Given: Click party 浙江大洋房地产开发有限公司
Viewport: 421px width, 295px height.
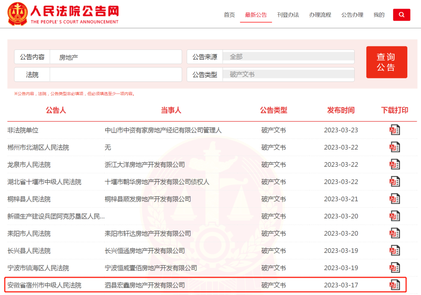Looking at the screenshot, I should 145,164.
